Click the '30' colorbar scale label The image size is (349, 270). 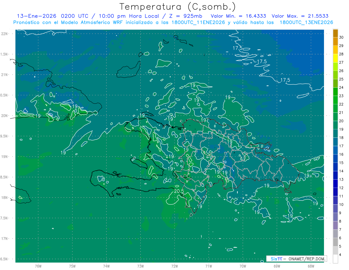coord(341,37)
